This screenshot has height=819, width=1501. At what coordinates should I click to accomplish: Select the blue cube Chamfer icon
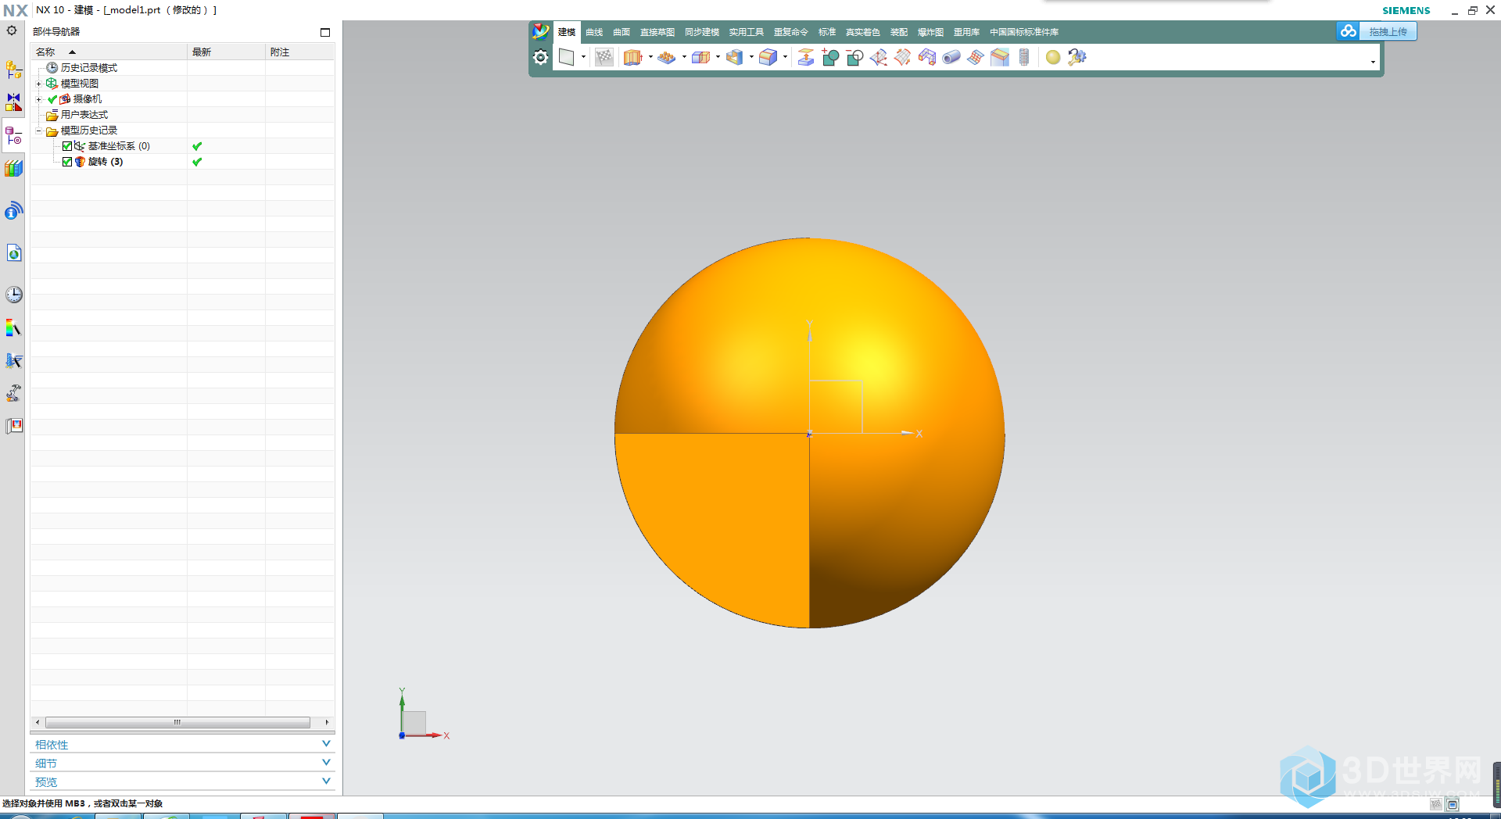(x=768, y=57)
